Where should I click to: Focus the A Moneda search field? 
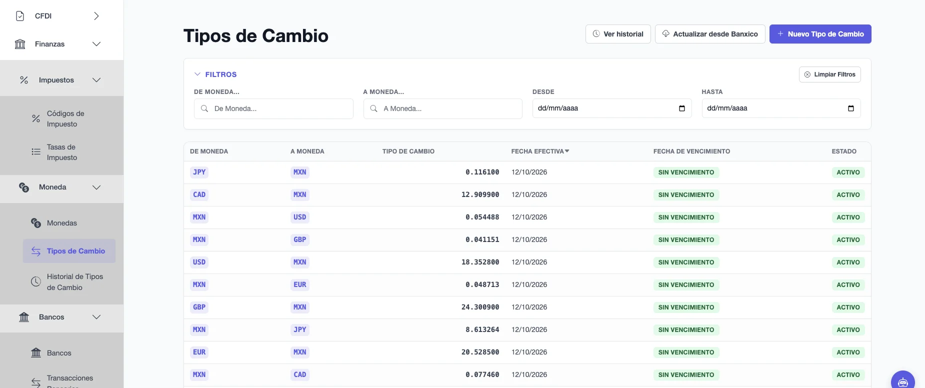click(x=443, y=108)
